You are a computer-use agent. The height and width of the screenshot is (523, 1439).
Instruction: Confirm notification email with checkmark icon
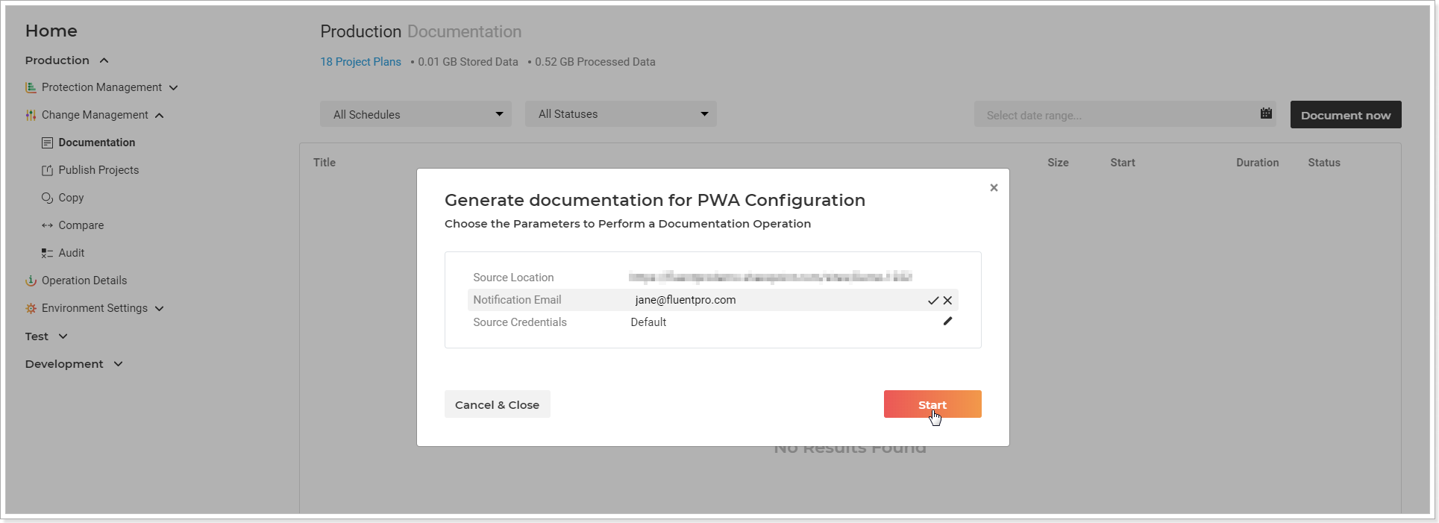point(932,301)
